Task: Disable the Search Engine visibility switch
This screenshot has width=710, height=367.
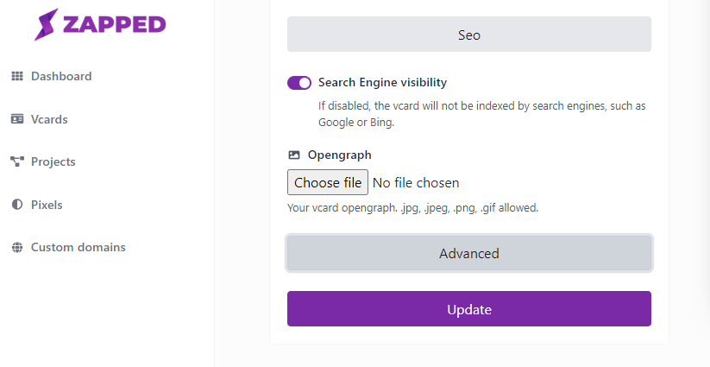Action: coord(299,83)
